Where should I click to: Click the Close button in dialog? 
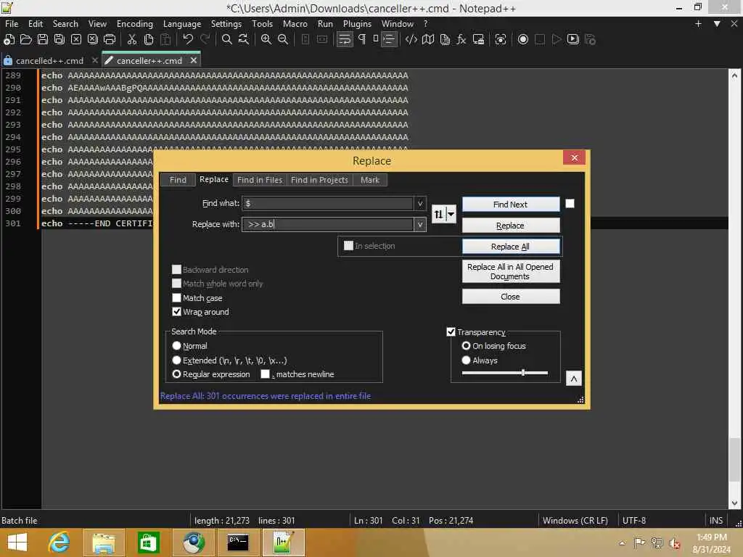pos(511,297)
